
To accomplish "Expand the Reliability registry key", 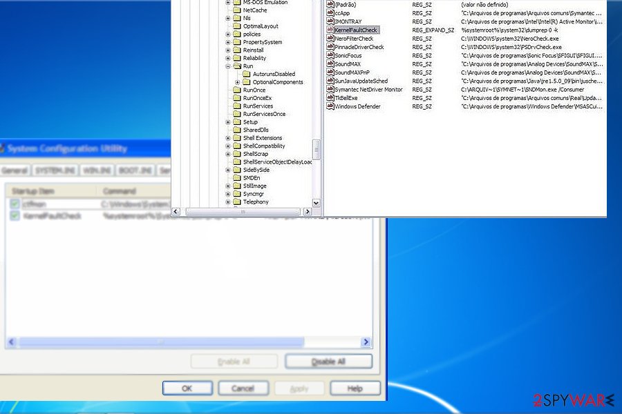I will (x=228, y=58).
